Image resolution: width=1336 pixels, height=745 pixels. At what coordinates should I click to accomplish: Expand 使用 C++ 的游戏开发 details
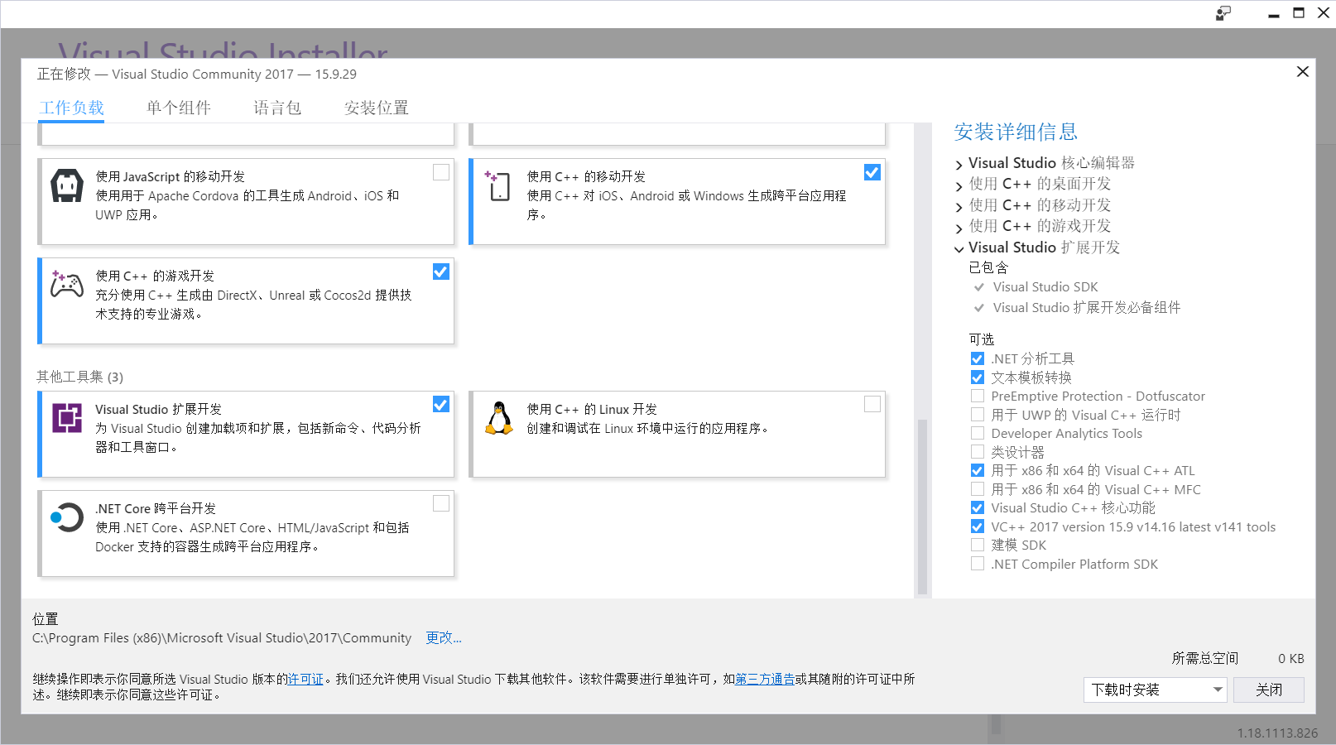(959, 228)
